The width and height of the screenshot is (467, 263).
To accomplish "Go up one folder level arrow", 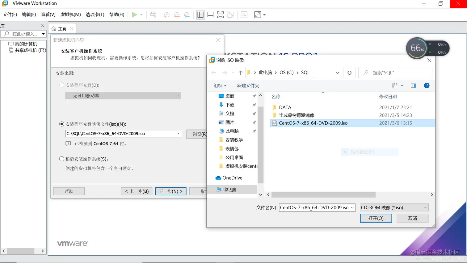I will click(x=241, y=73).
